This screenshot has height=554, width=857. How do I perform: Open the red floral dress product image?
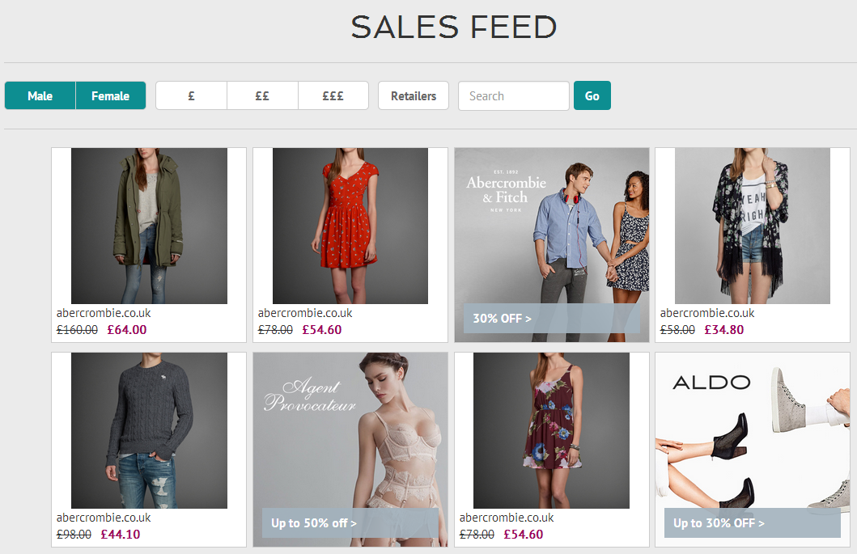(350, 226)
